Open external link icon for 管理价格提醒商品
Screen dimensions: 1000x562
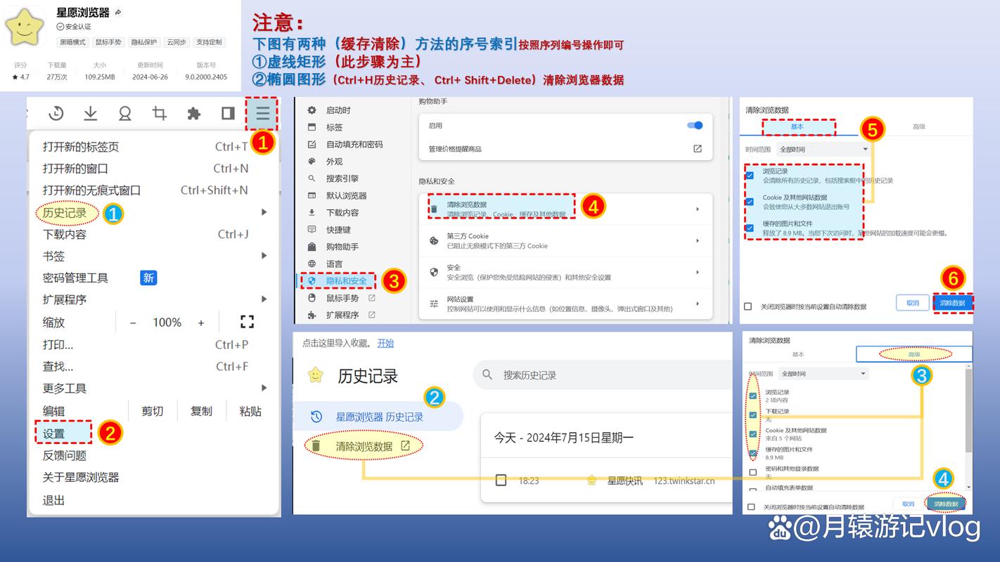pos(698,149)
